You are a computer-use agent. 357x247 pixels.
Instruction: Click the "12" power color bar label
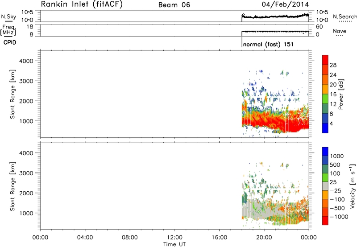coord(333,104)
